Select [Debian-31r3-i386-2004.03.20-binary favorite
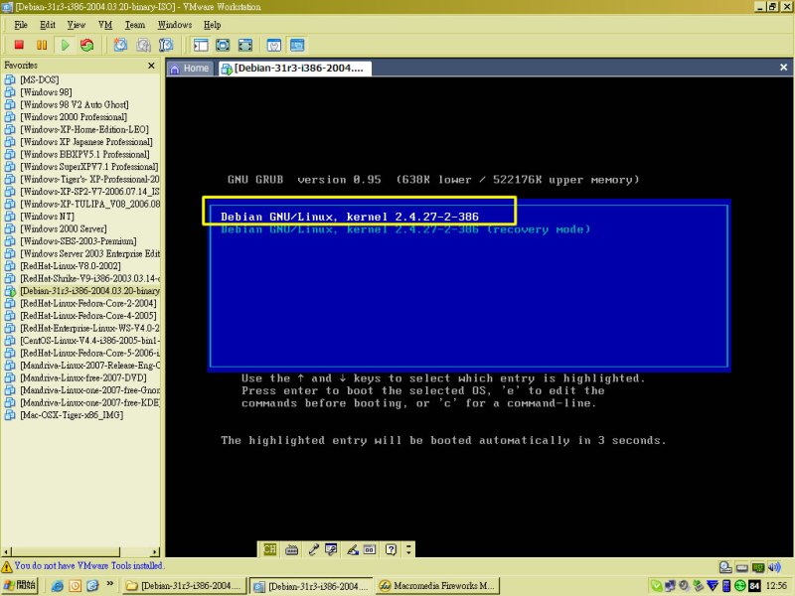Screen dimensions: 795x596 point(89,291)
